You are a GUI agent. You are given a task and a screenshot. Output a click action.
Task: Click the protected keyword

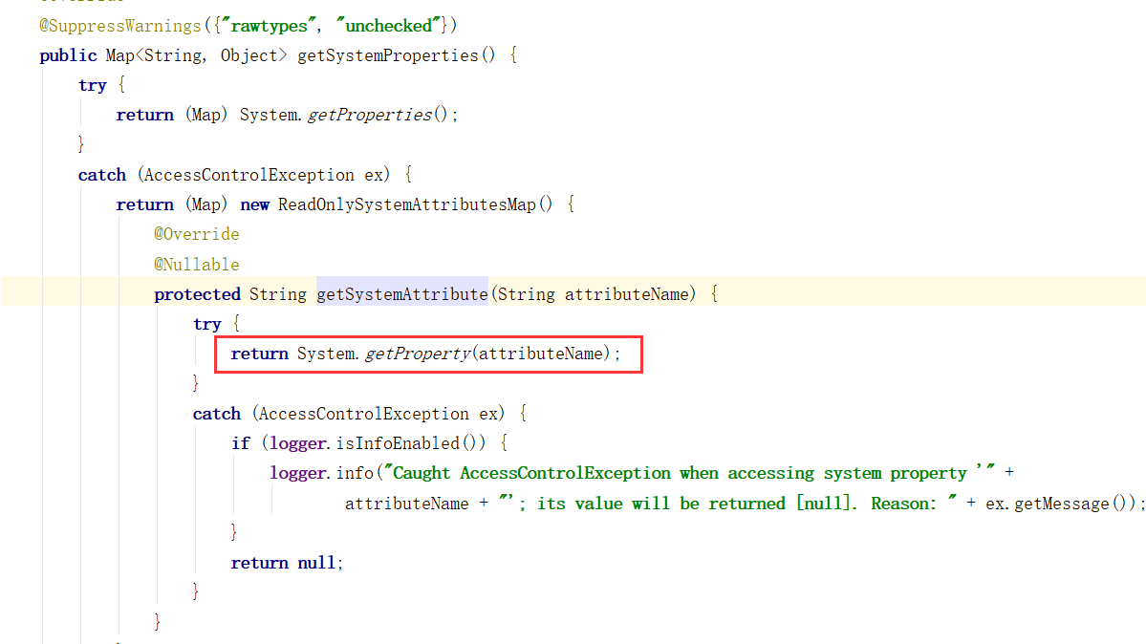[x=197, y=294]
